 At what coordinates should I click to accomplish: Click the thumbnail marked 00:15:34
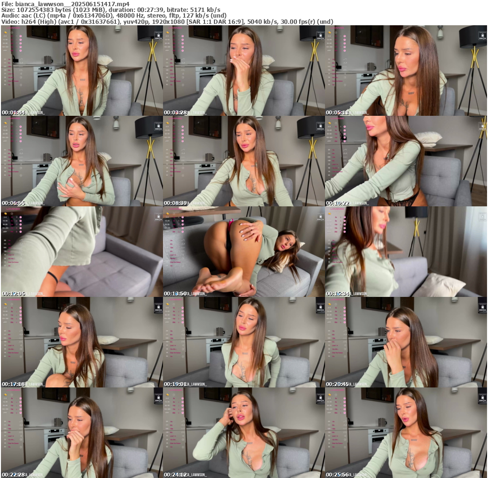[406, 252]
